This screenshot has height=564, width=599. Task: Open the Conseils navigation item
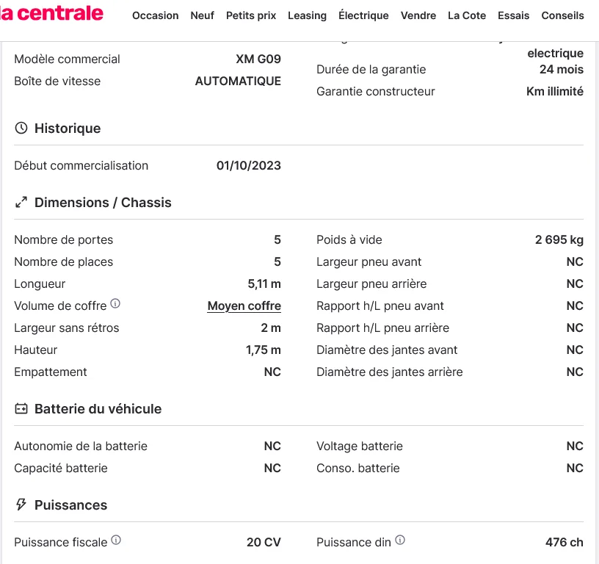click(563, 15)
